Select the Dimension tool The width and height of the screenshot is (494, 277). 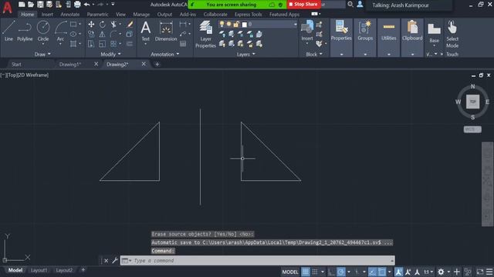click(166, 31)
